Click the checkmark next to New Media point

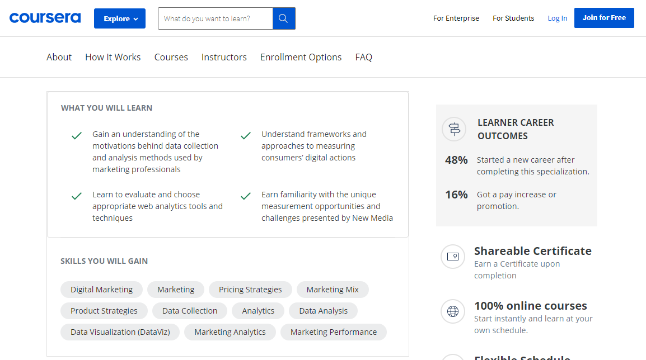245,196
